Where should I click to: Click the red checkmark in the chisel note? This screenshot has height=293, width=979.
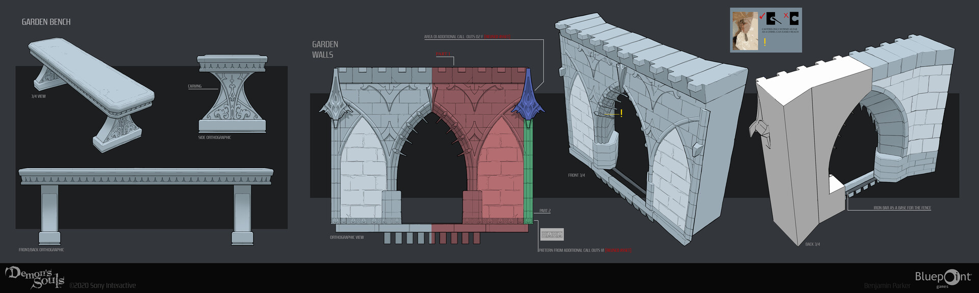pos(762,16)
